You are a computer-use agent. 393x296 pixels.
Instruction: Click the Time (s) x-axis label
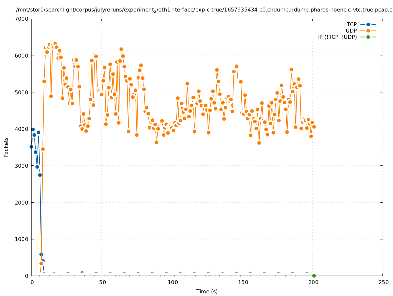pyautogui.click(x=207, y=291)
